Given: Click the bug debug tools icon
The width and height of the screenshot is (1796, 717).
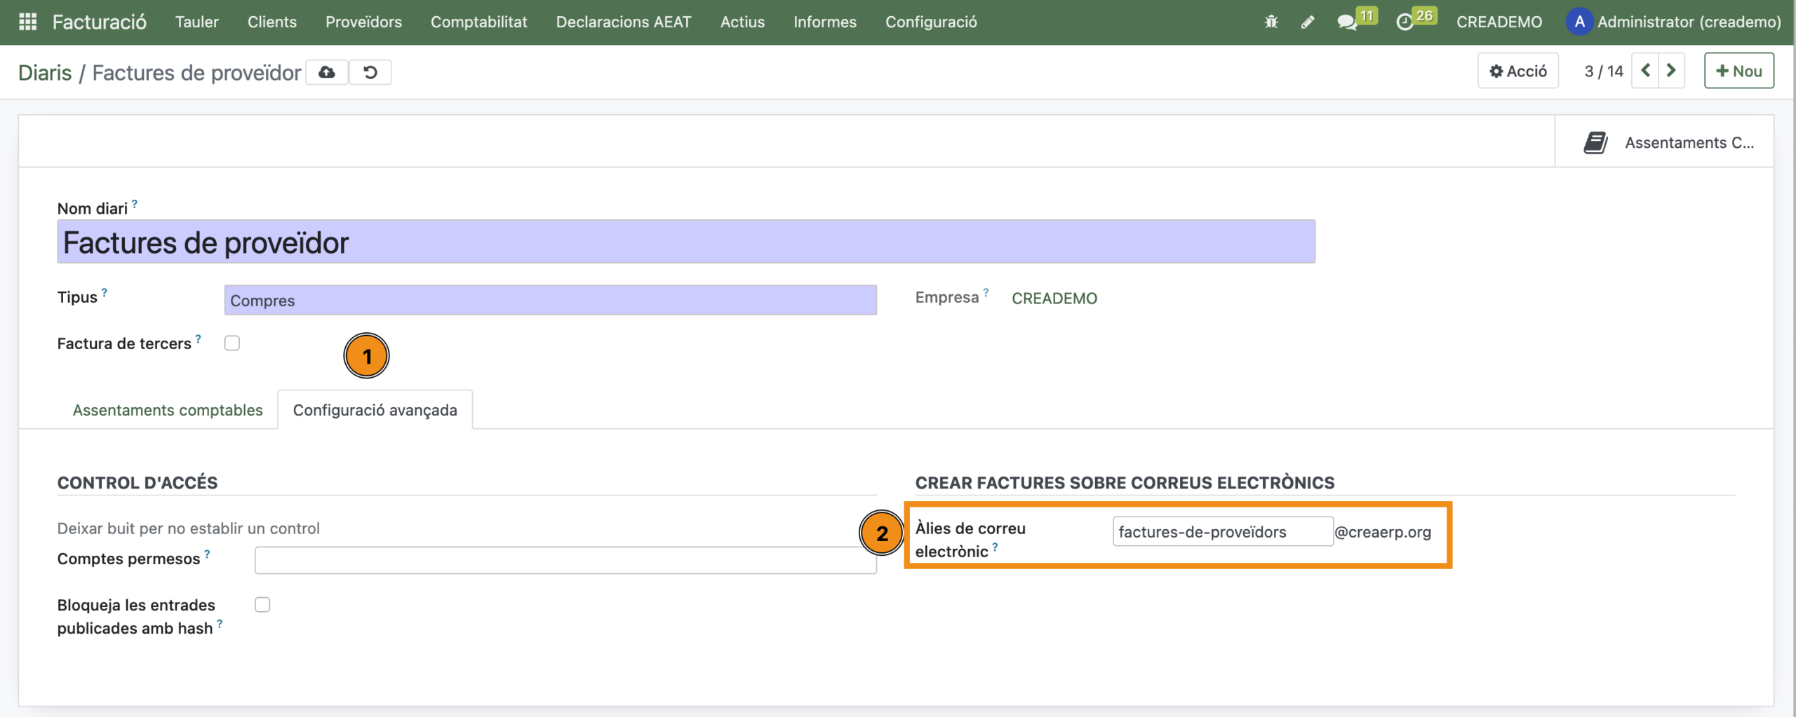Looking at the screenshot, I should point(1271,22).
